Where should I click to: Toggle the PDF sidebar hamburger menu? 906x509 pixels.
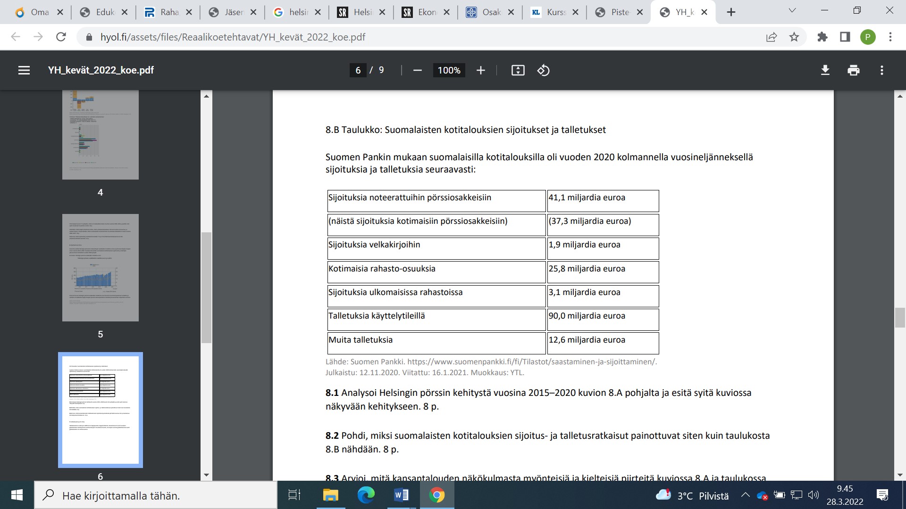[24, 70]
